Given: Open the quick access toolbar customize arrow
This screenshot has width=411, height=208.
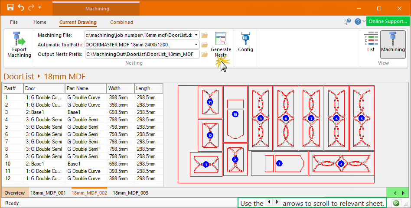Looking at the screenshot, I should click(39, 8).
